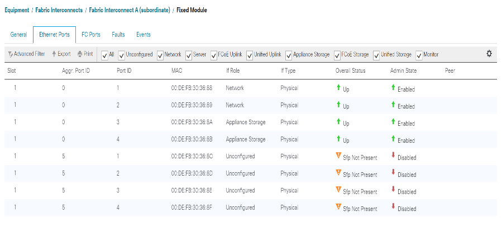502x231 pixels.
Task: Click orange Sfp Not Present warning for MAC 00:DE:FB:30:36:8C
Action: [x=338, y=156]
